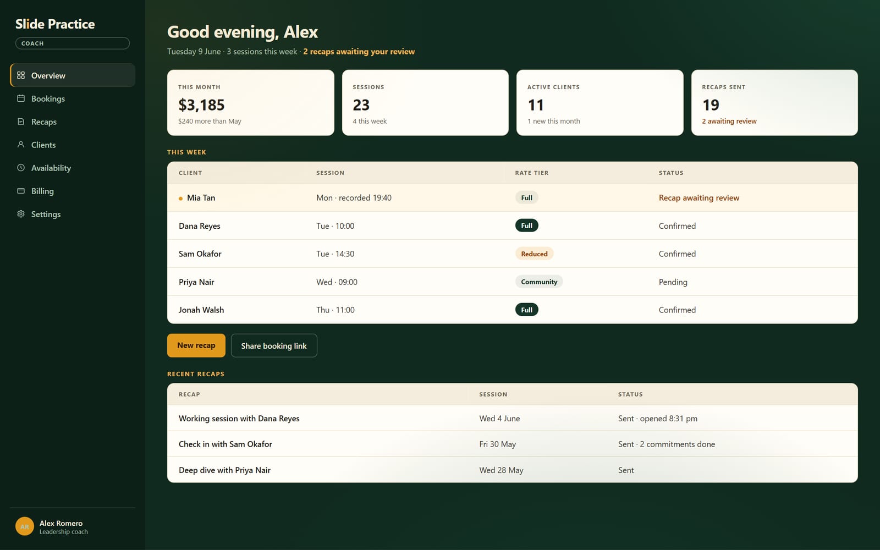This screenshot has width=880, height=550.
Task: Click the 'Fri 30 May' session date
Action: [x=497, y=444]
